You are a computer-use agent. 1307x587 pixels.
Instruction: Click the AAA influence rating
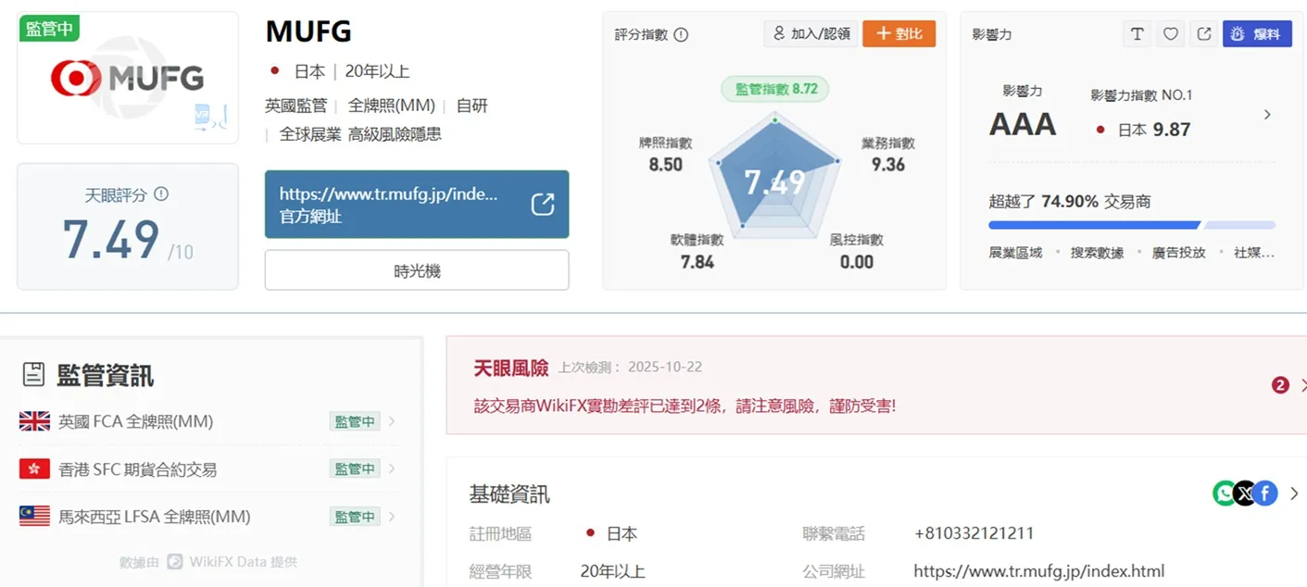(1023, 124)
